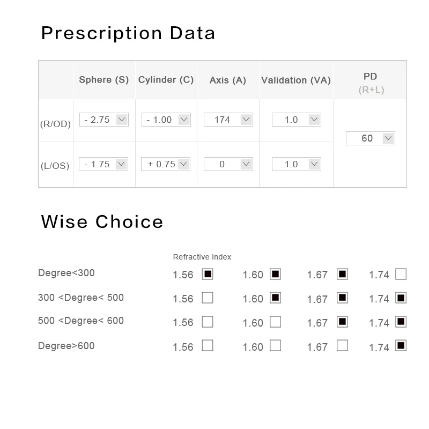Check 1.56 index for 300<Degree<500
This screenshot has height=429, width=429.
pos(208,298)
